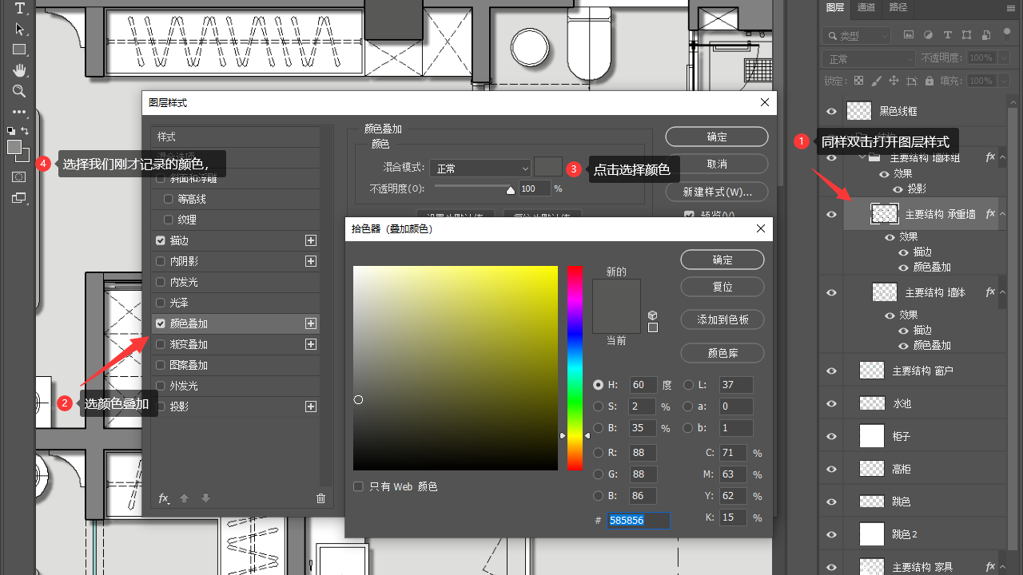Toggle Quick Mask mode icon

19,176
